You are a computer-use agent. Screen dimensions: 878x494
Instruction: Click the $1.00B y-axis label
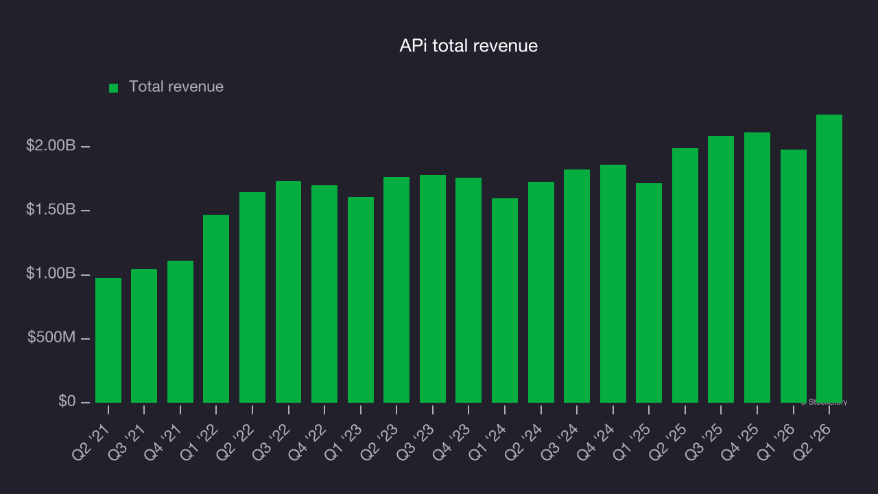click(51, 274)
